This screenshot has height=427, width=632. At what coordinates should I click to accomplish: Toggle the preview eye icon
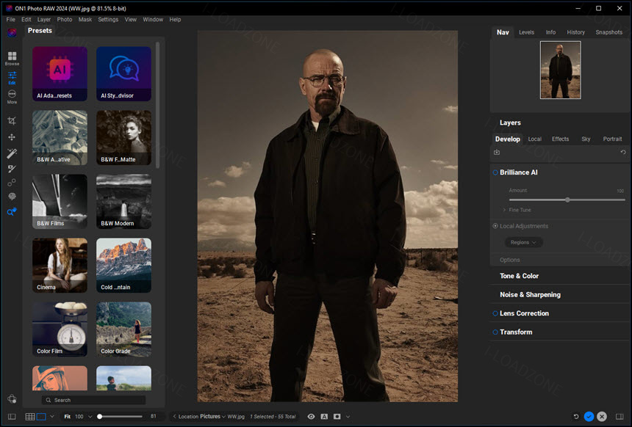coord(311,417)
